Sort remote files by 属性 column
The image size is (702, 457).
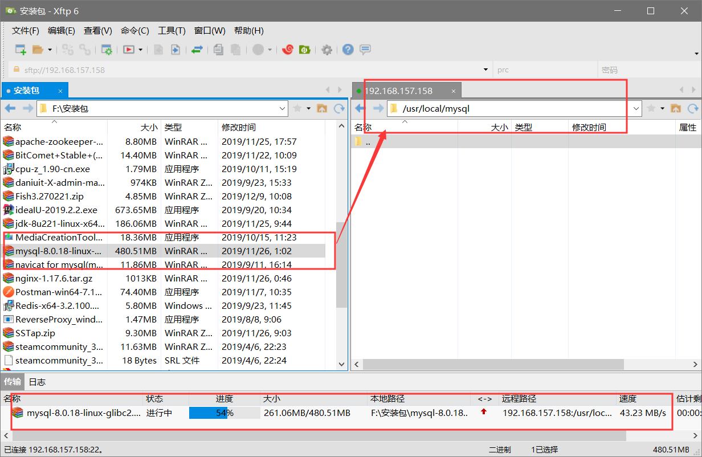688,127
